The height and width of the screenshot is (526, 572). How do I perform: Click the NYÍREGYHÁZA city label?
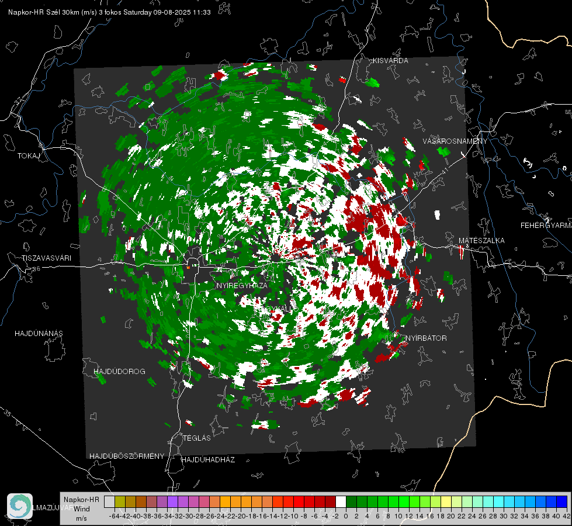pos(242,285)
